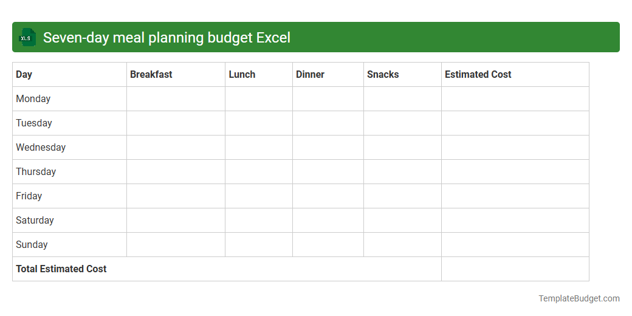Click the Saturday Breakfast cell
Image resolution: width=632 pixels, height=316 pixels.
176,221
